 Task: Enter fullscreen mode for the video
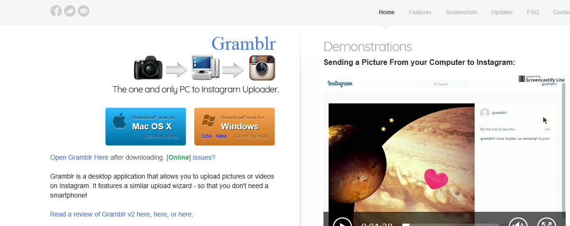click(x=547, y=223)
